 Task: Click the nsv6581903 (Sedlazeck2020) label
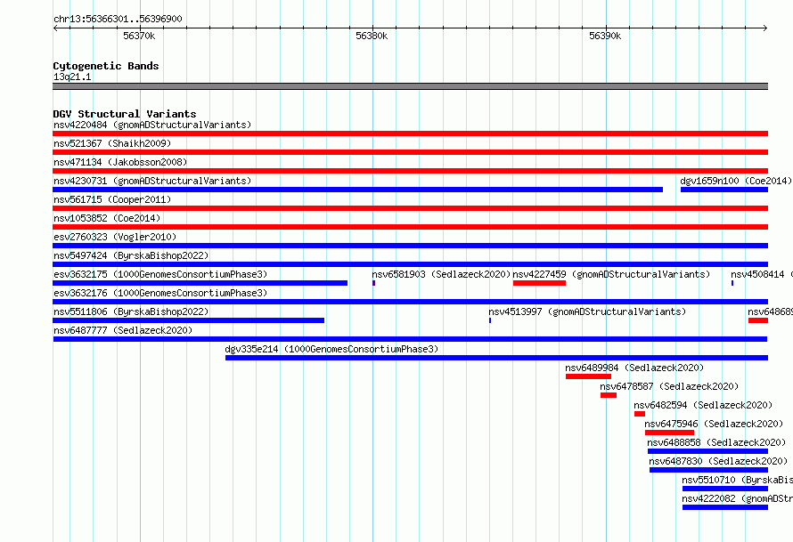pos(441,274)
